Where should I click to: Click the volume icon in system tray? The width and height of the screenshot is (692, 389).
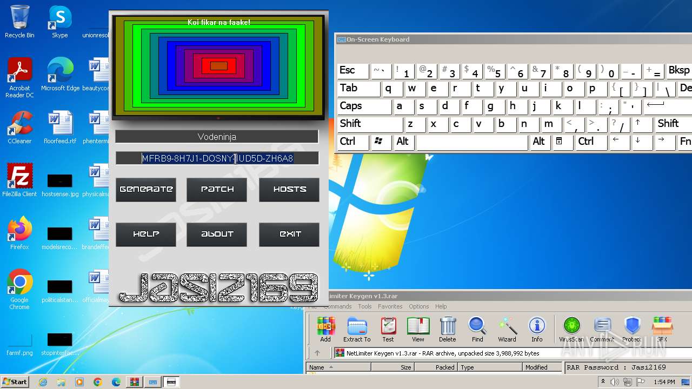click(x=614, y=382)
